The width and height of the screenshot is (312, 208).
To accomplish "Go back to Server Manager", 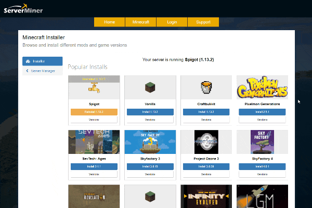I will click(43, 71).
